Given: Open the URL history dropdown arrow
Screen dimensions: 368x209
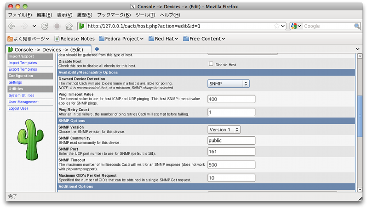Looking at the screenshot, I should [x=282, y=26].
